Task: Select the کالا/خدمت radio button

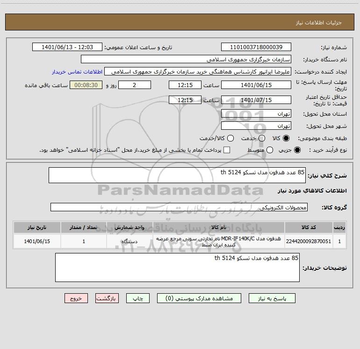Action: pyautogui.click(x=230, y=138)
